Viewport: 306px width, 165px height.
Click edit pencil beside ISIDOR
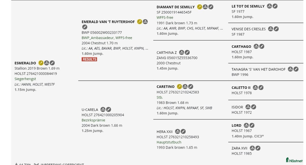pyautogui.click(x=254, y=107)
